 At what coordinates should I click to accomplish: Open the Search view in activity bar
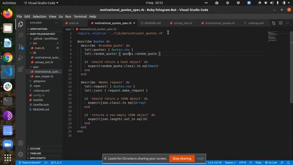21,35
